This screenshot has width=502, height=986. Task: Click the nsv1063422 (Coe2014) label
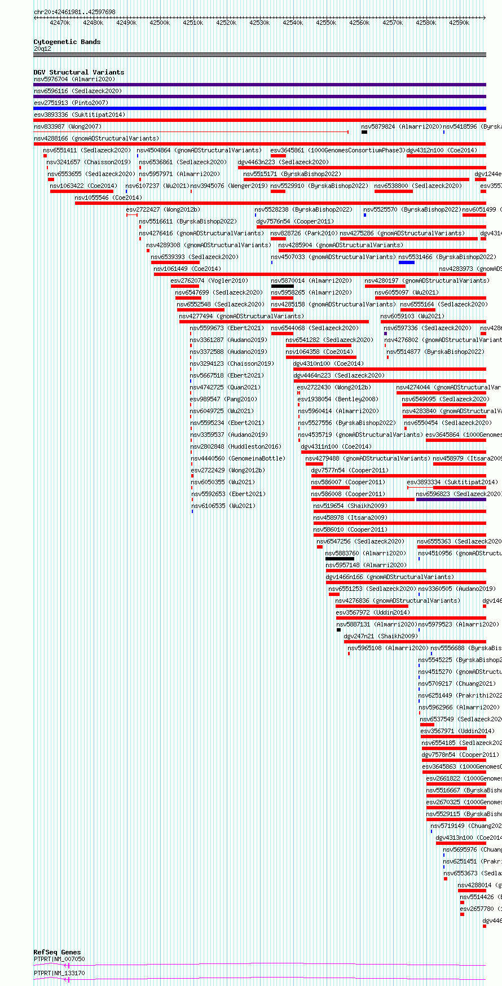pyautogui.click(x=83, y=186)
